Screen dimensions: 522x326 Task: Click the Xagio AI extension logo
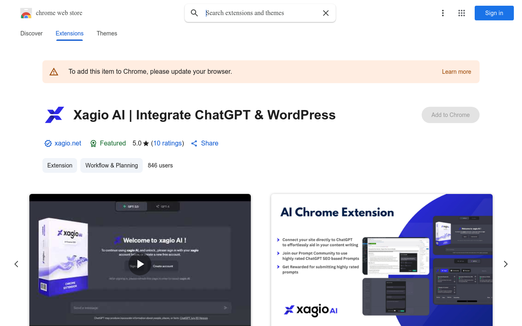[x=55, y=115]
